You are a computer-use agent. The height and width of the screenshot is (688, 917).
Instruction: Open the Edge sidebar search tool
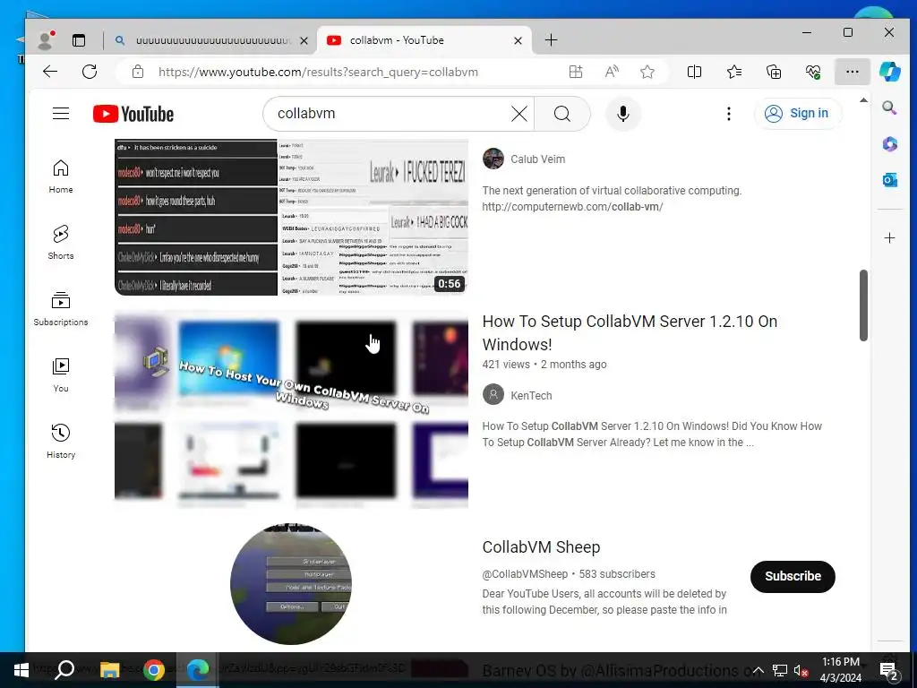[889, 107]
